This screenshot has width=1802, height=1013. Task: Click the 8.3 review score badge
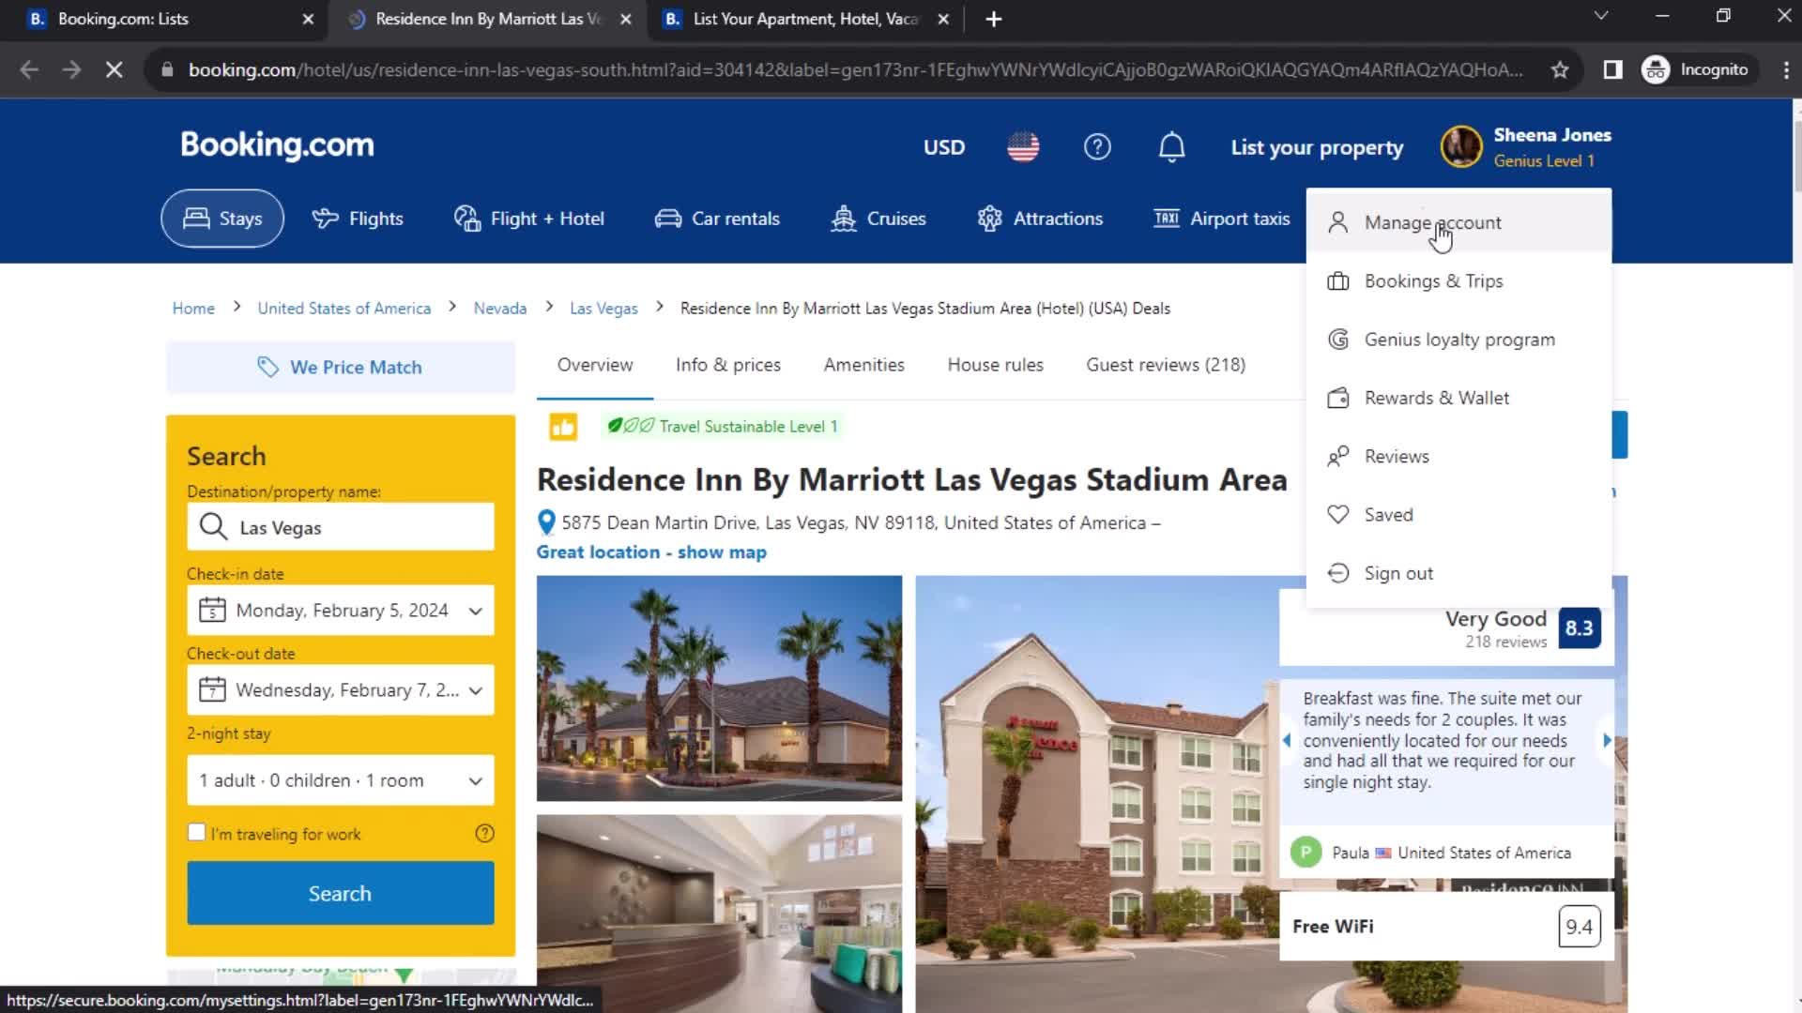(x=1580, y=628)
